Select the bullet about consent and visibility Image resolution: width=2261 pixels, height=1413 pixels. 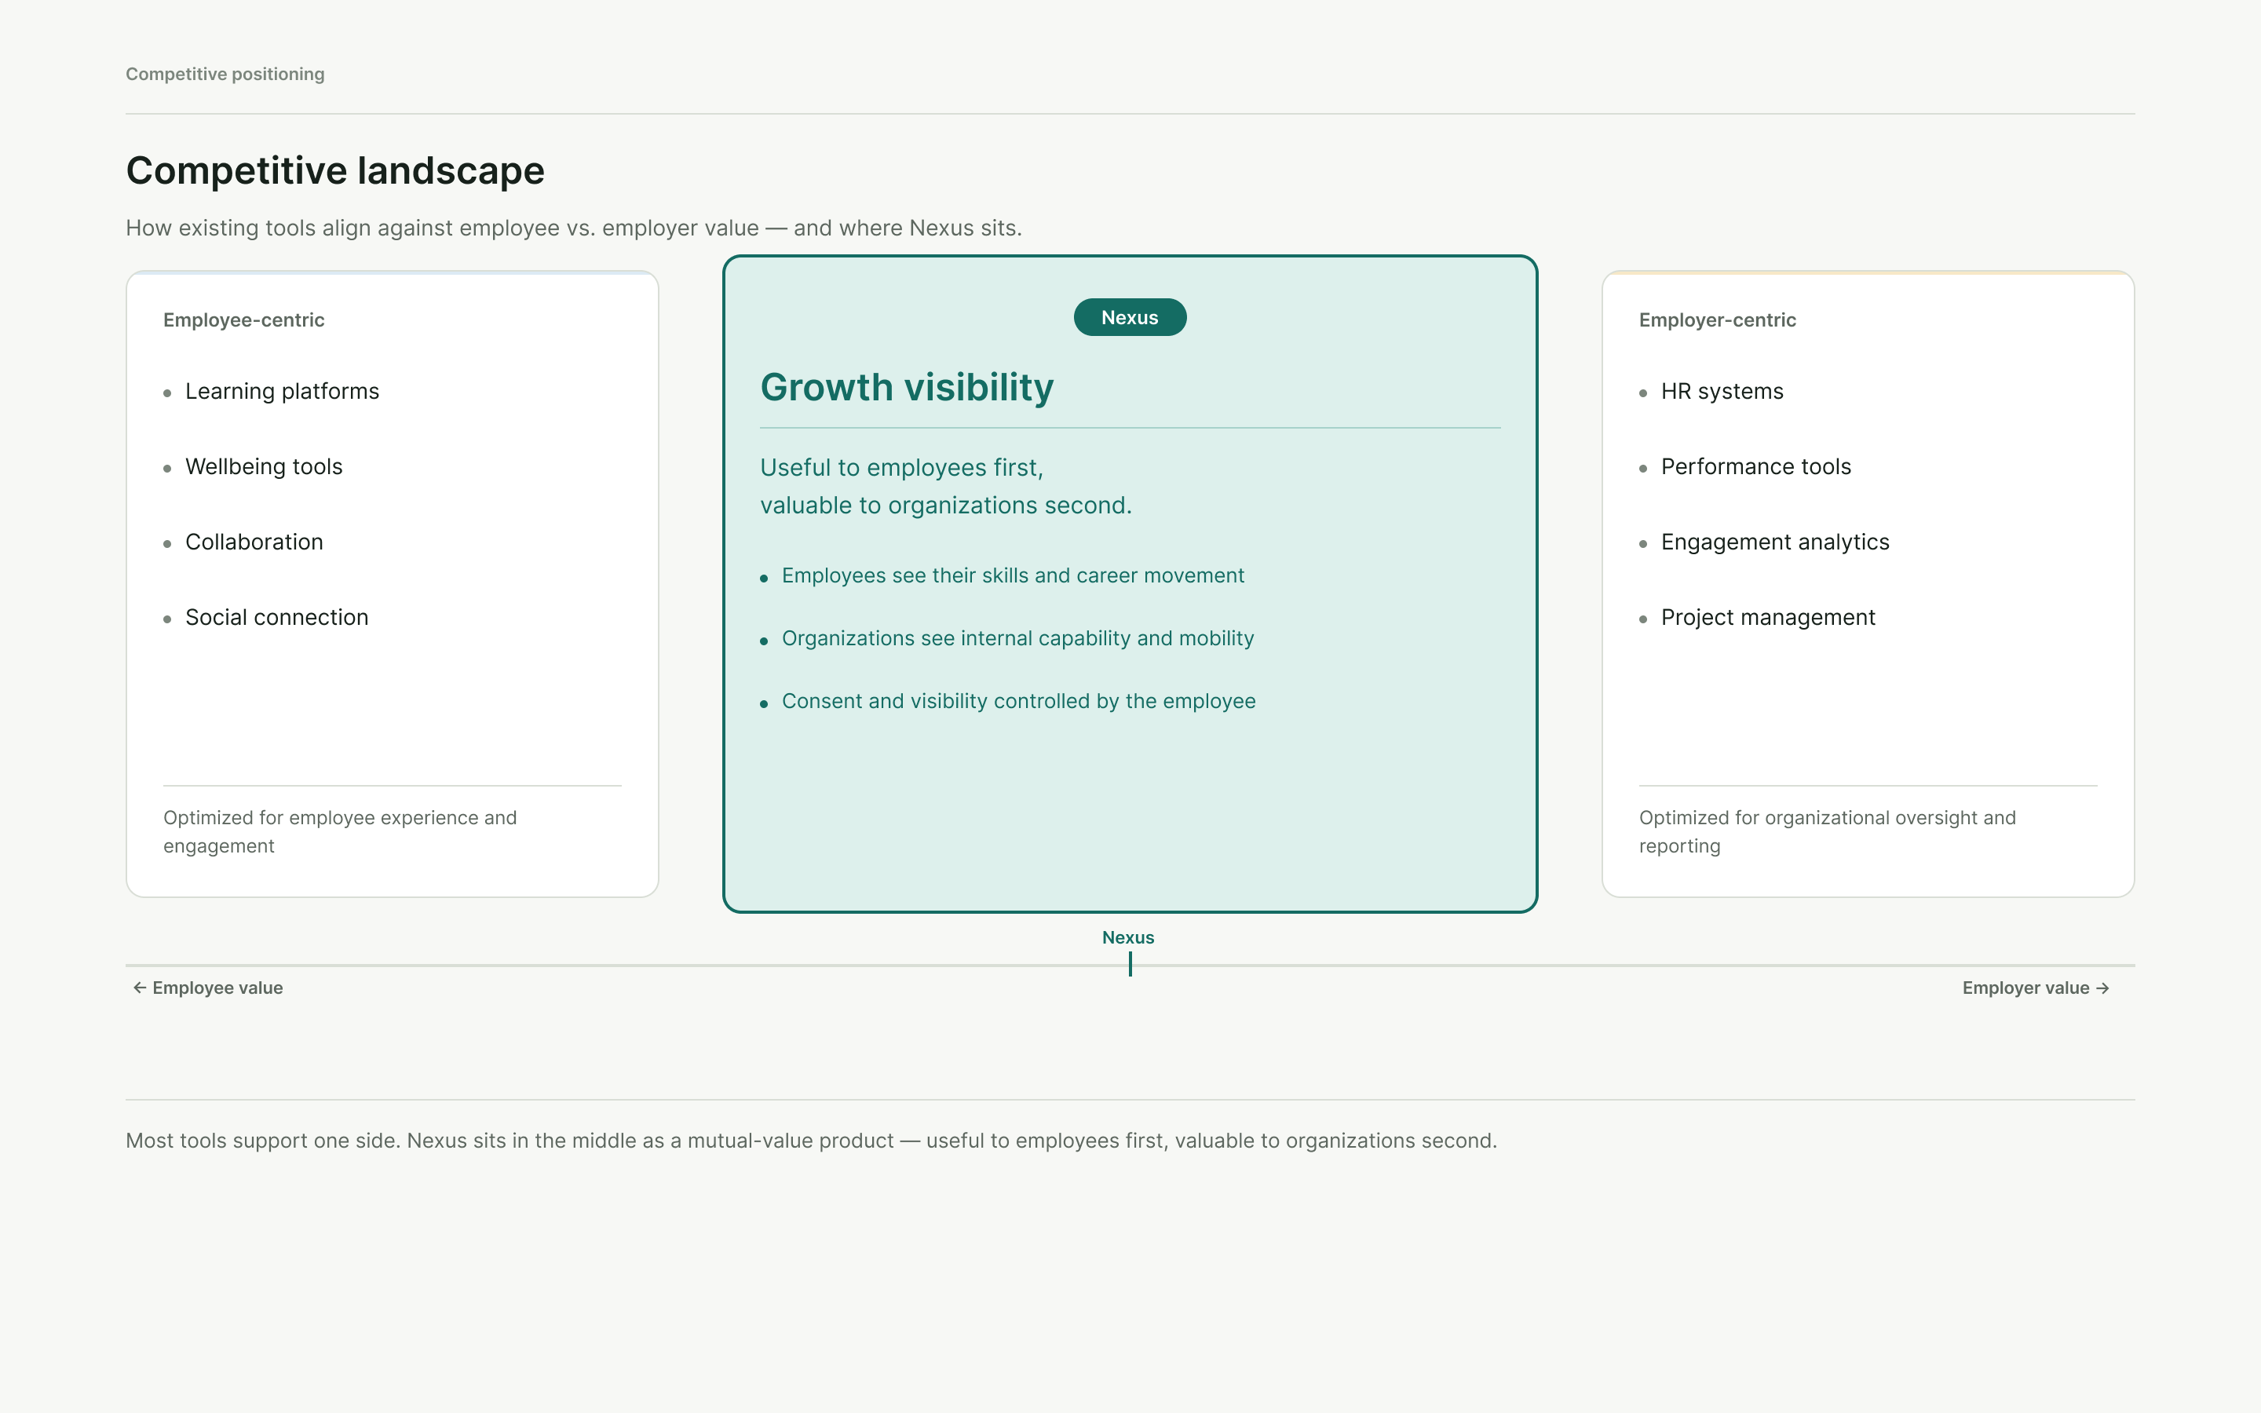[1007, 701]
